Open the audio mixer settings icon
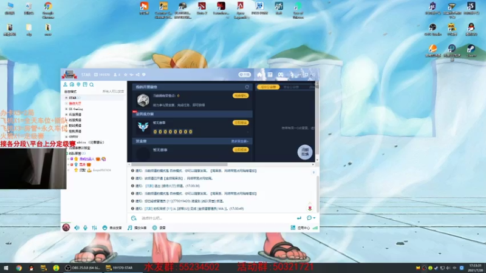The image size is (486, 273). coord(94,228)
